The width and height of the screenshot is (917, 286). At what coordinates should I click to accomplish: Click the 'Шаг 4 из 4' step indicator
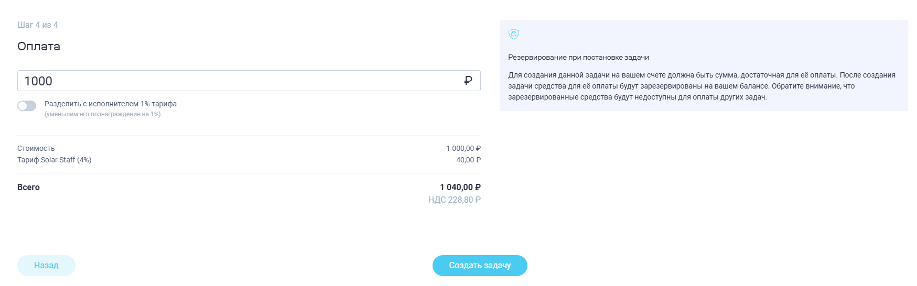click(38, 25)
